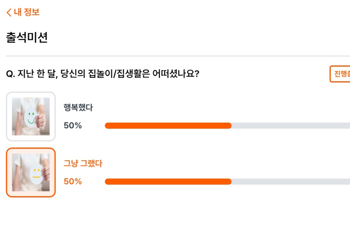Click the orange fill of 행복했다 bar

point(168,126)
